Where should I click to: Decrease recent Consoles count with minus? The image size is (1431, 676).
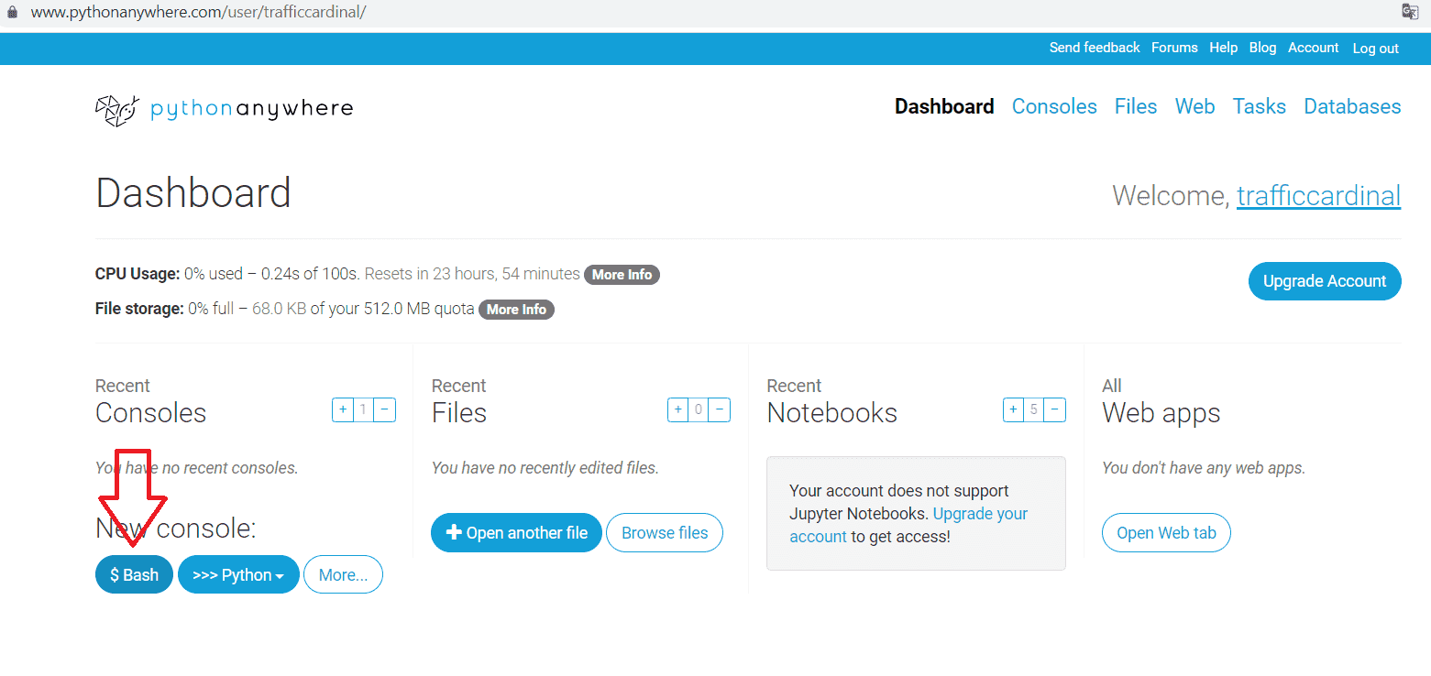[x=385, y=409]
